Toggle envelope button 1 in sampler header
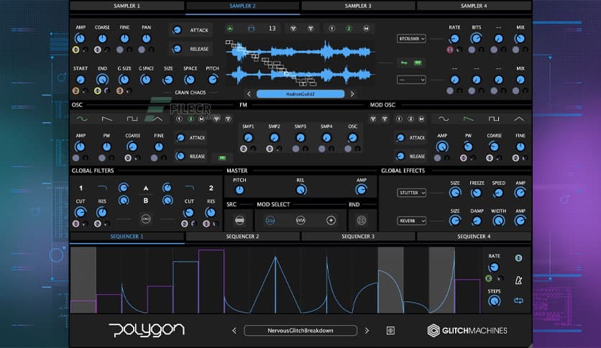The width and height of the screenshot is (601, 348). point(332,28)
